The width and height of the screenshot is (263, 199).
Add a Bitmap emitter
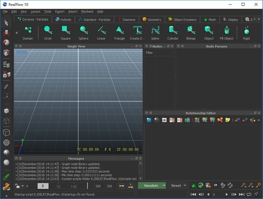(191, 33)
